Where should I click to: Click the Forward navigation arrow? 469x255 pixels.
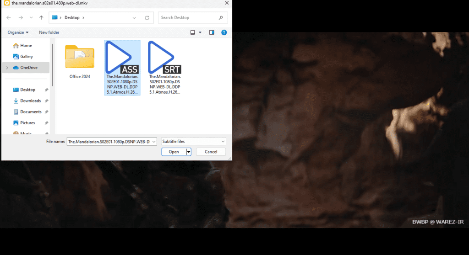(x=20, y=18)
